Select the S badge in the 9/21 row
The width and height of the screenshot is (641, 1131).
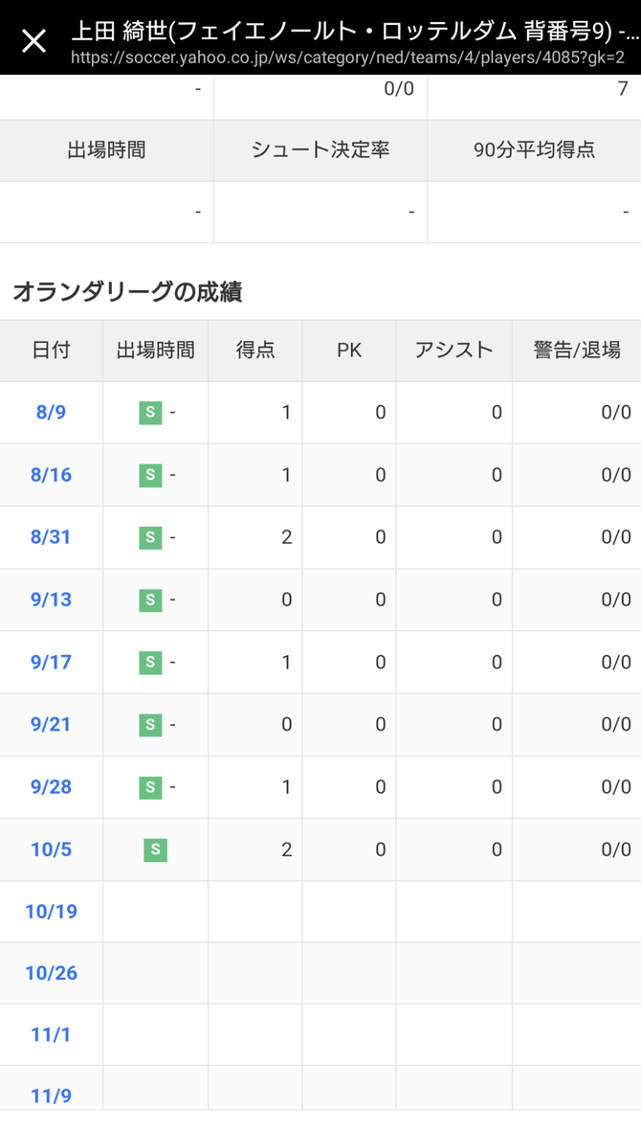coord(150,724)
